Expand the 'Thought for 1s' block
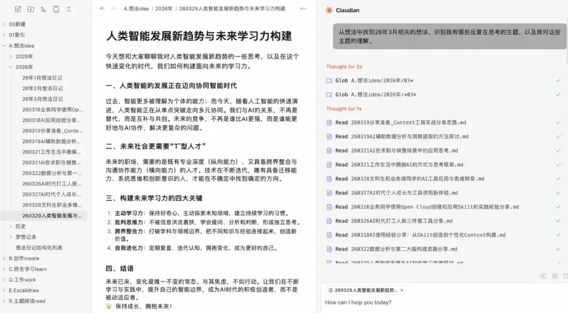The width and height of the screenshot is (568, 313). click(x=343, y=109)
